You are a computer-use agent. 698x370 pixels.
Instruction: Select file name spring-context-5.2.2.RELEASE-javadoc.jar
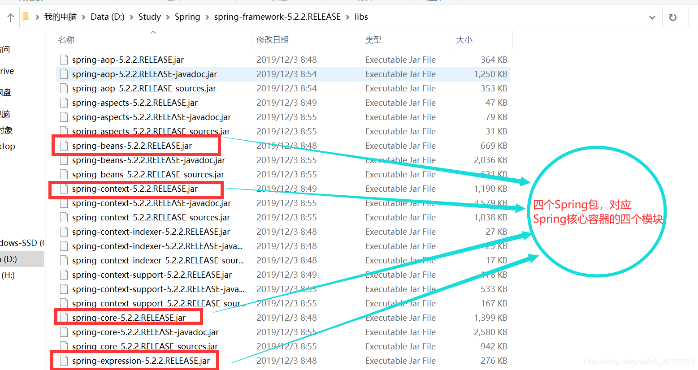(152, 203)
